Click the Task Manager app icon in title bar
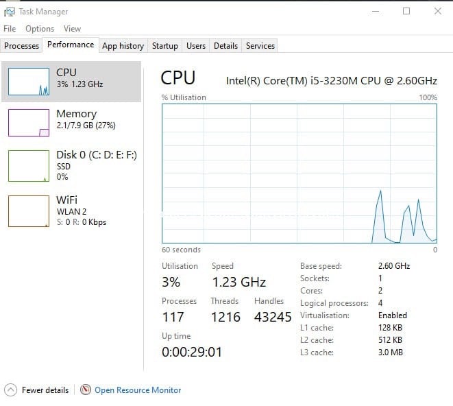 pyautogui.click(x=9, y=12)
